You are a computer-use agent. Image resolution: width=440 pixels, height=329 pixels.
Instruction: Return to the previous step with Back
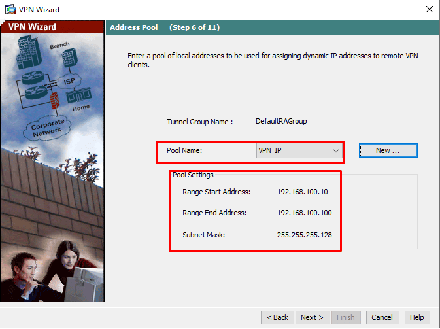277,317
